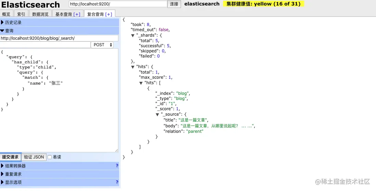Click the help icon beside 显示选项
The image size is (376, 191).
pos(117,182)
